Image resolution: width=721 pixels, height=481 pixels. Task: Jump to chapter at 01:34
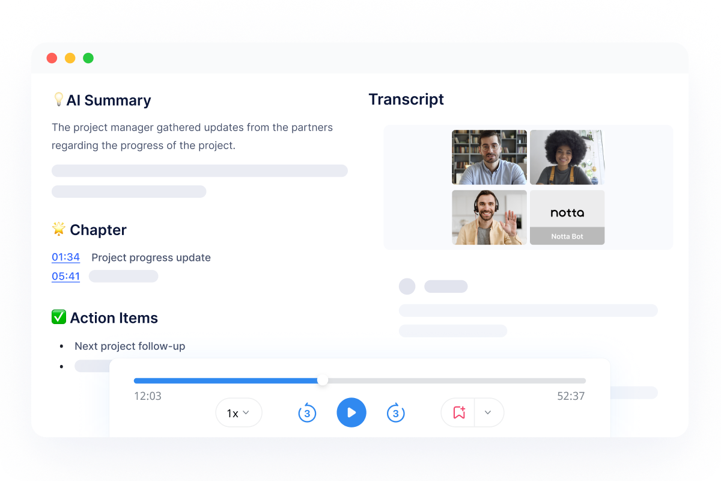65,257
